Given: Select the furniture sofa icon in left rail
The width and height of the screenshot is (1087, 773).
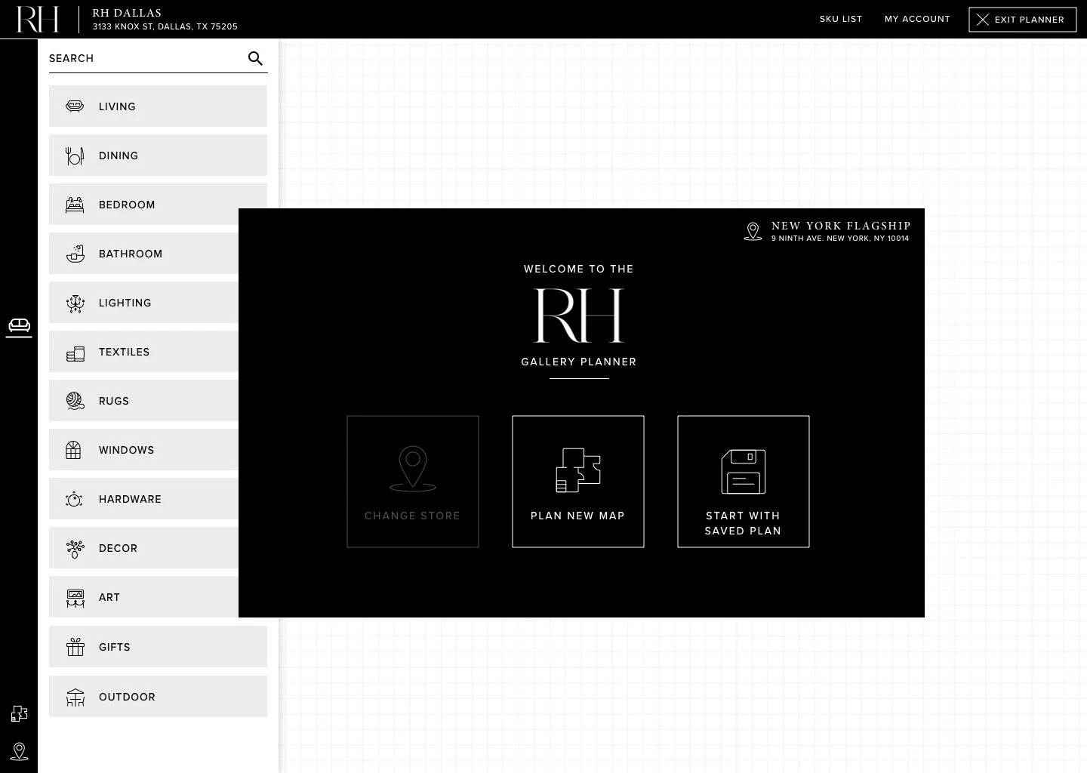Looking at the screenshot, I should [x=19, y=325].
